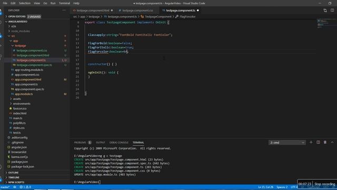Expand the e2e folder
The width and height of the screenshot is (337, 190).
pos(9,26)
